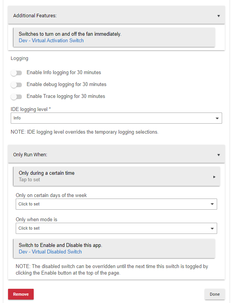Screen dimensions: 234x303
Task: Turn on Trace logging for 30 minutes
Action: 16,96
